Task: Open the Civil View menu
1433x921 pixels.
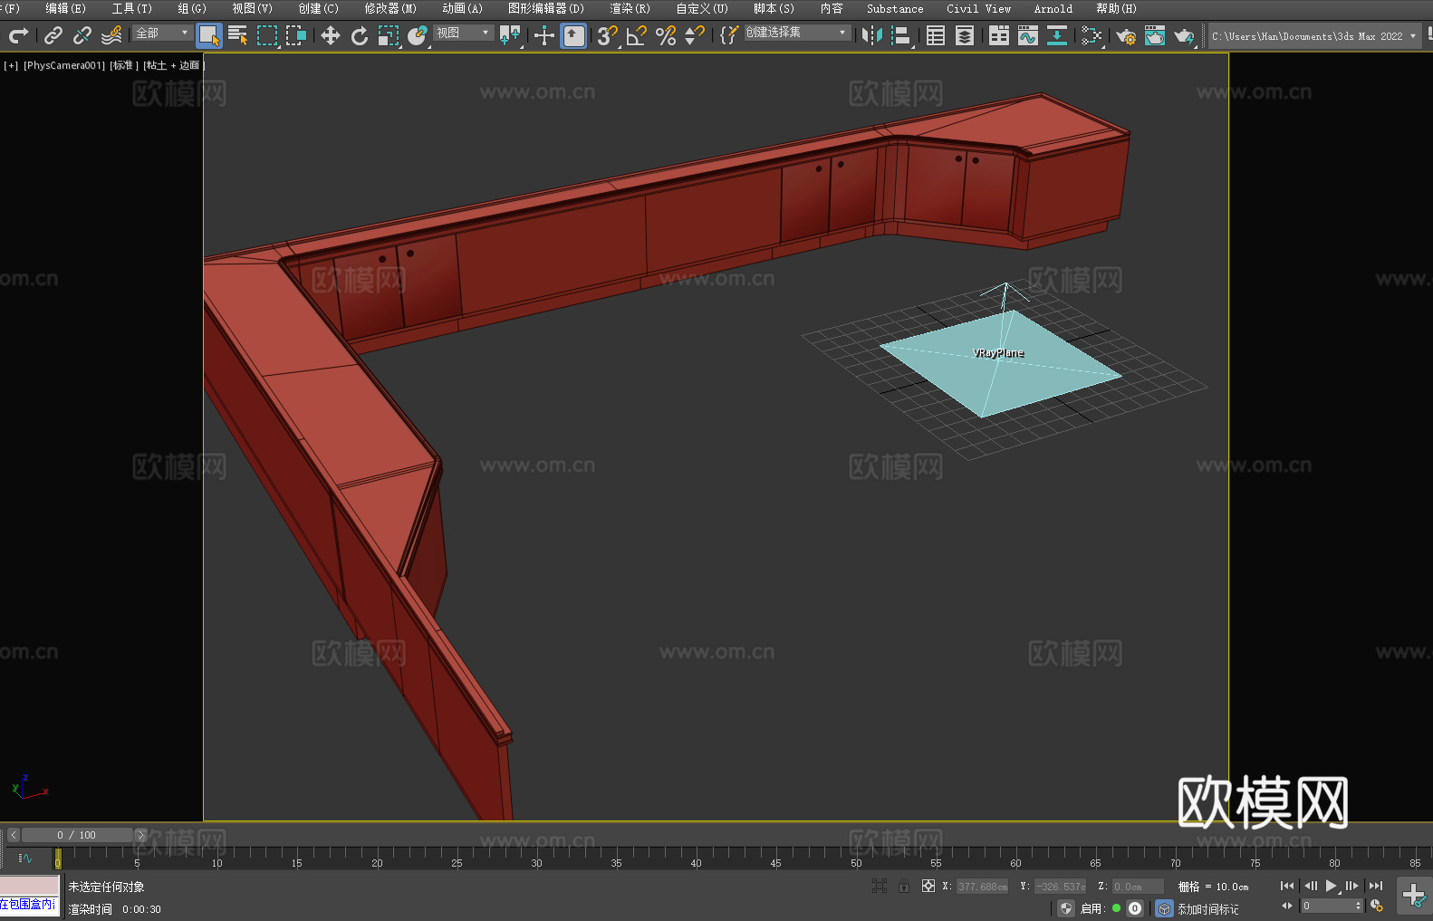Action: pyautogui.click(x=978, y=8)
